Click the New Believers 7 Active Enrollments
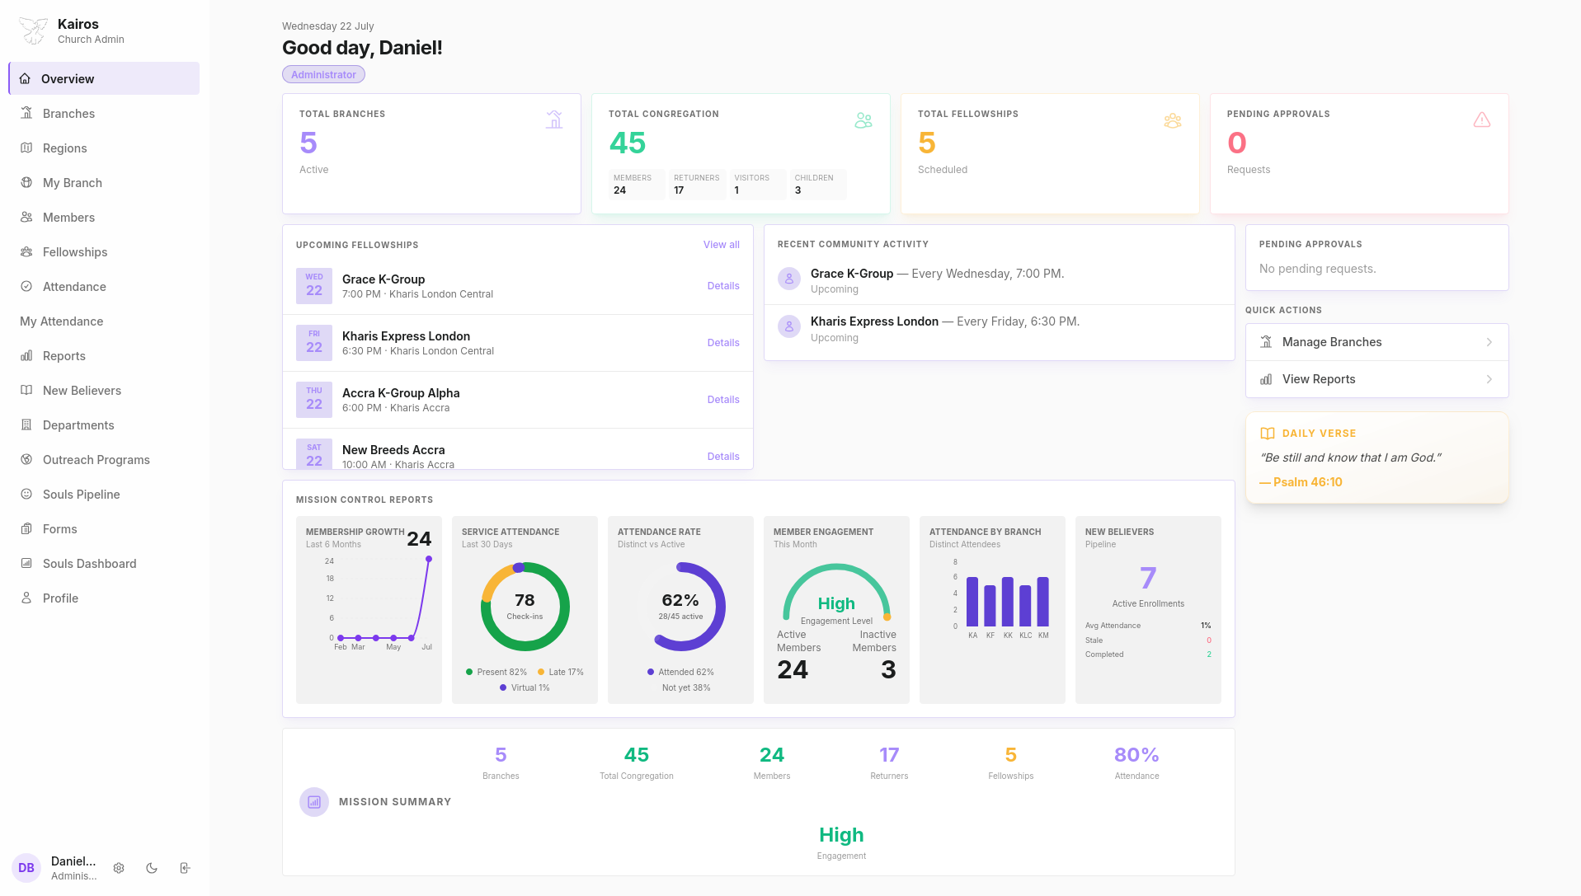This screenshot has width=1581, height=896. [x=1148, y=586]
